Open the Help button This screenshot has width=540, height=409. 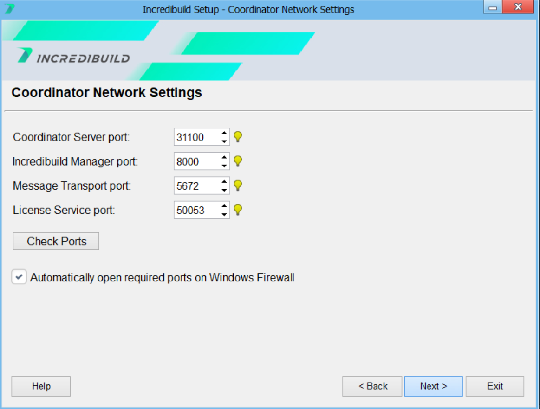(41, 386)
